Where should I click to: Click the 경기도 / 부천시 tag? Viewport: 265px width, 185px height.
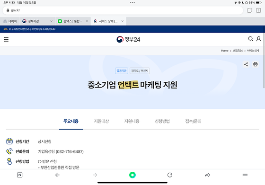[140, 70]
